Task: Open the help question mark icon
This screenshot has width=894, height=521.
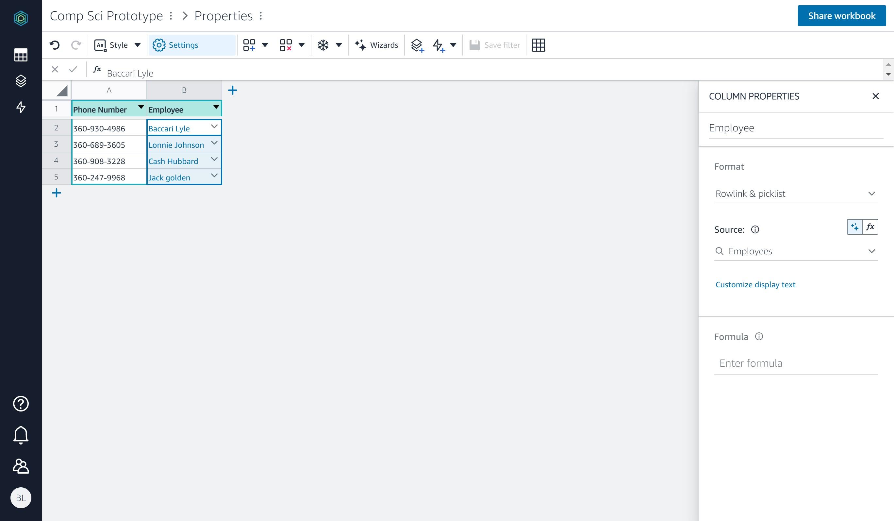Action: click(21, 404)
